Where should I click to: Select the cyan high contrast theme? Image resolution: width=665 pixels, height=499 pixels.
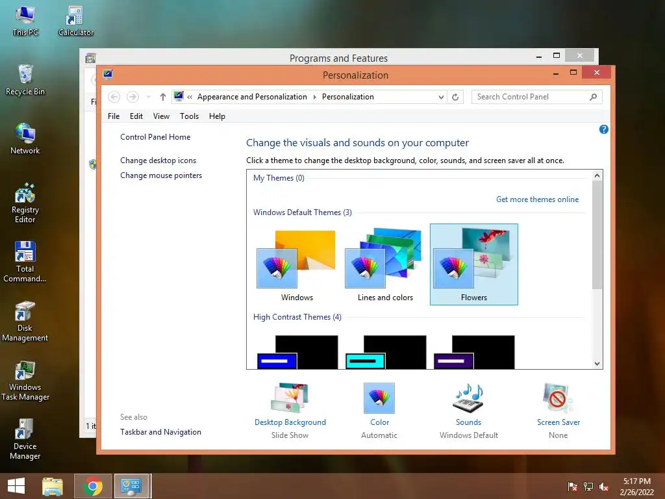[386, 352]
